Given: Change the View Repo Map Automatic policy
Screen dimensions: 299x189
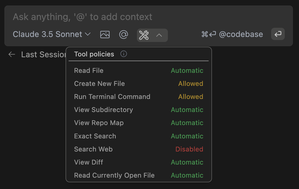Looking at the screenshot, I should 187,123.
